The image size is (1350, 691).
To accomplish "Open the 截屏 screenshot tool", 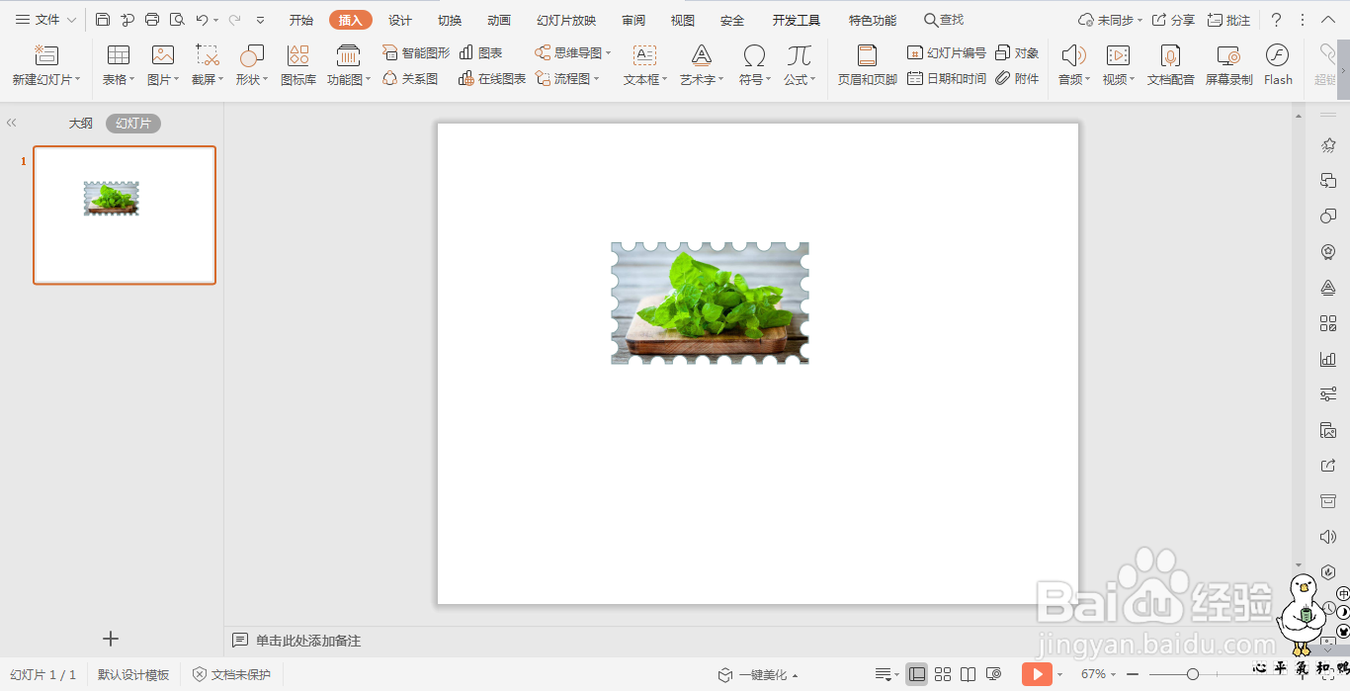I will 208,65.
